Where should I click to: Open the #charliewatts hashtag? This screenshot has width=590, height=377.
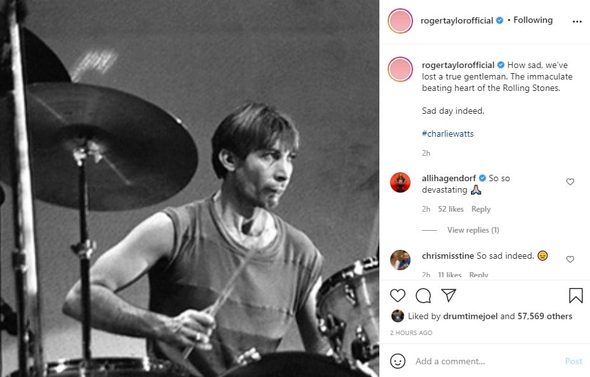tap(447, 134)
